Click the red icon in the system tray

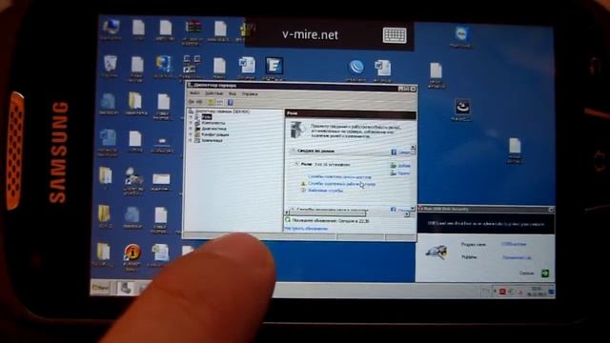click(x=502, y=292)
